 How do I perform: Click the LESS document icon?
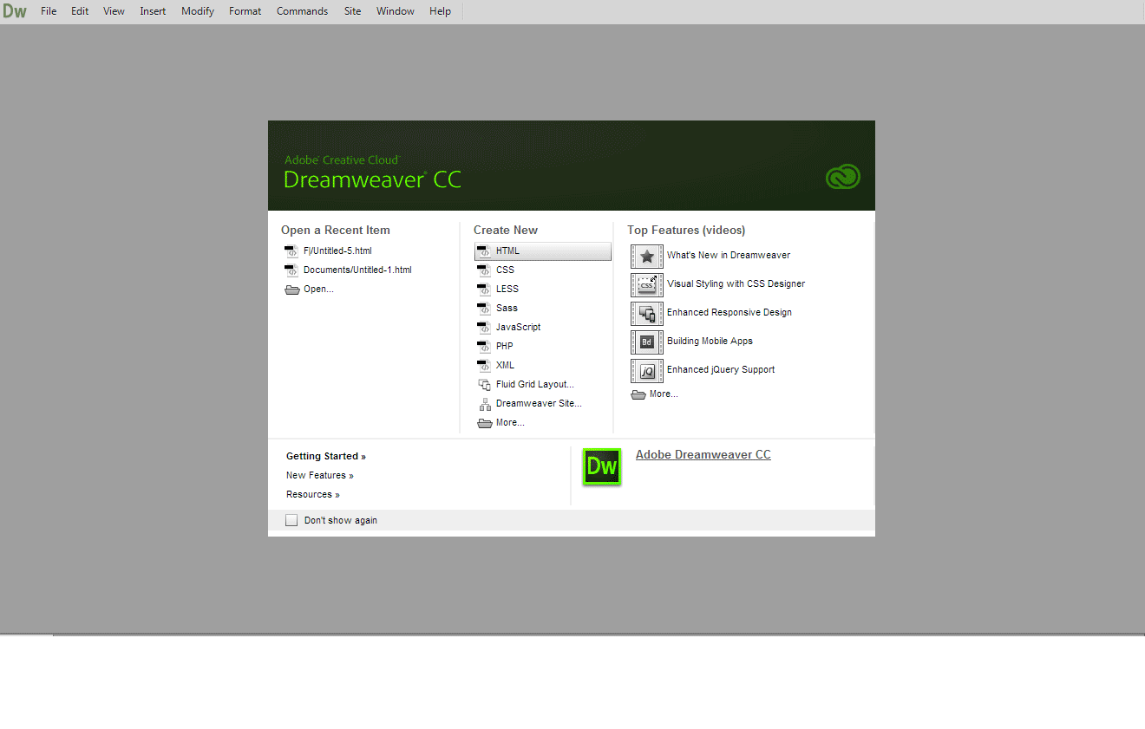click(x=484, y=290)
